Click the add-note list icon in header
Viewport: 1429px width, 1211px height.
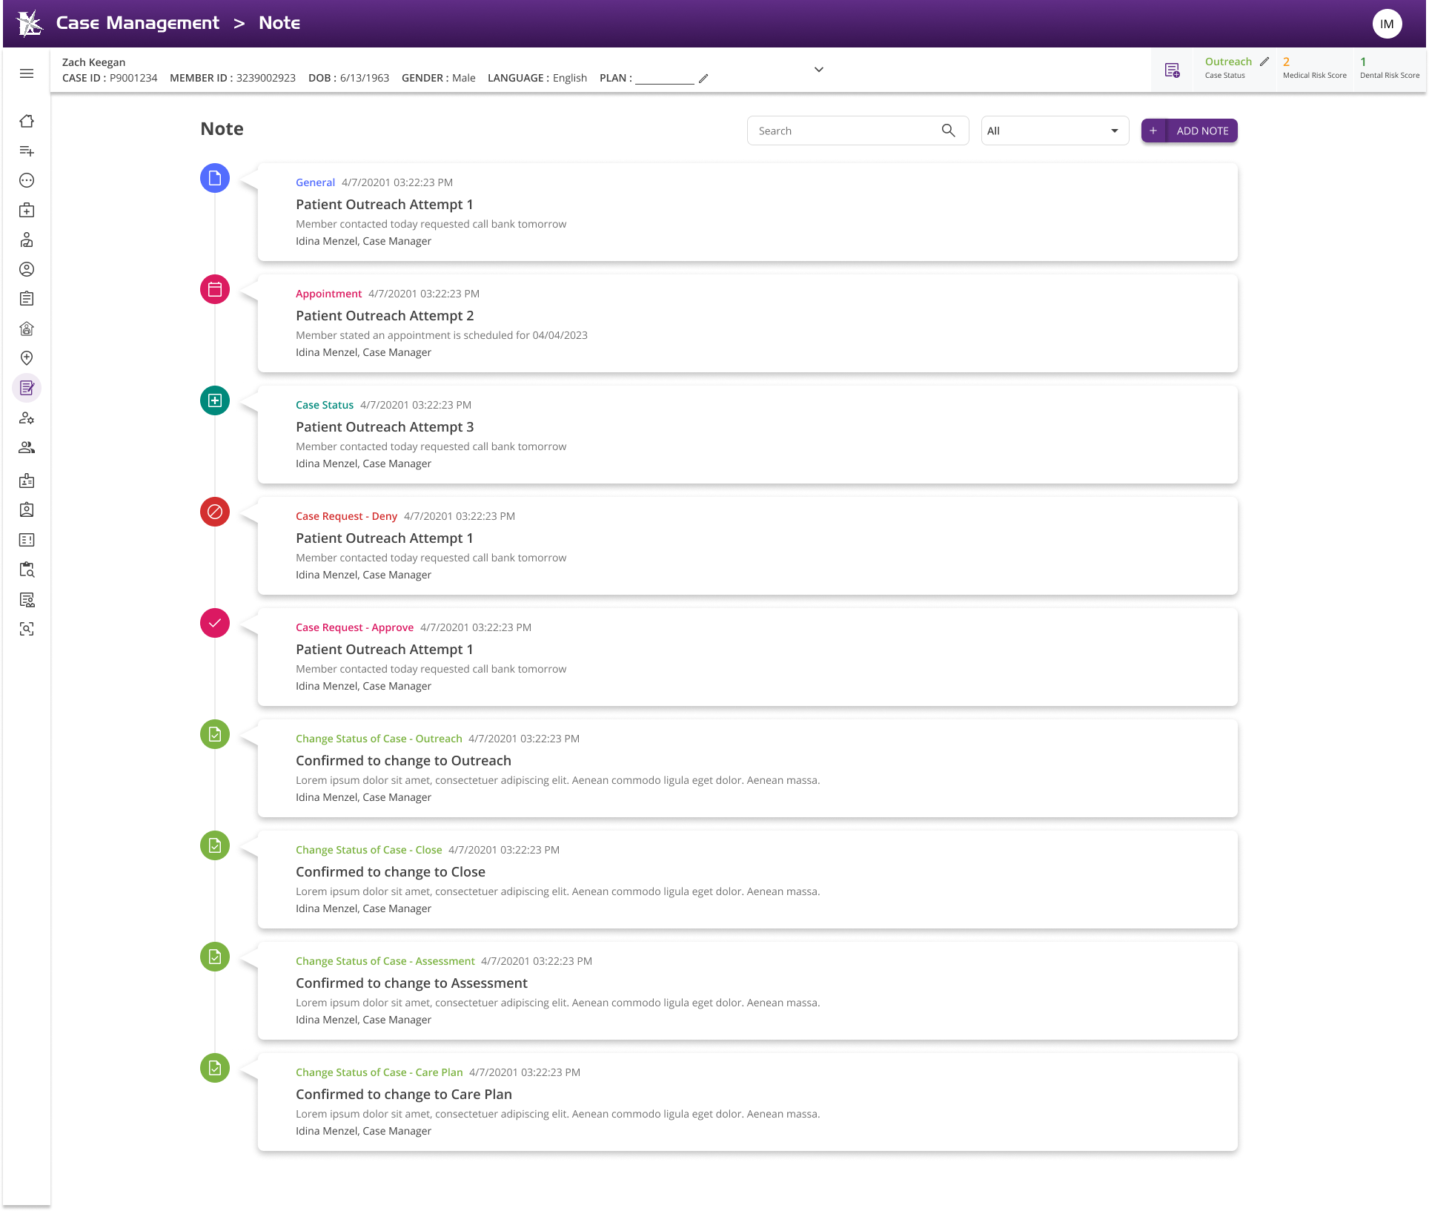click(x=1172, y=70)
